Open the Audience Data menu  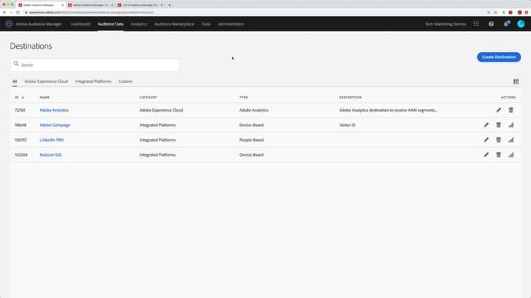click(110, 24)
